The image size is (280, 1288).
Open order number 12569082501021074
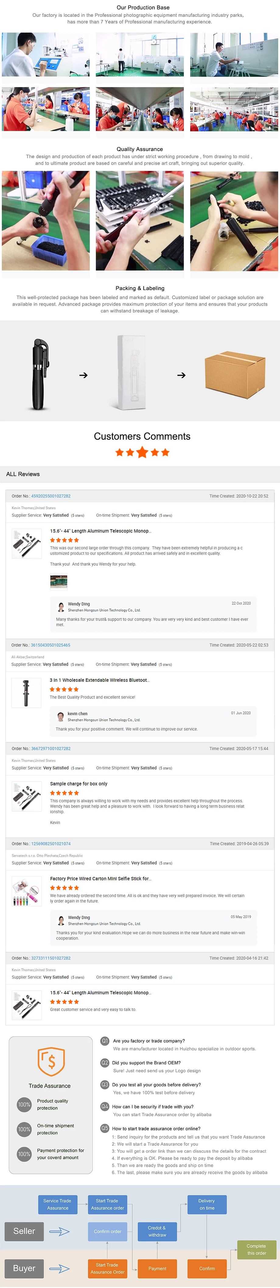pos(51,844)
